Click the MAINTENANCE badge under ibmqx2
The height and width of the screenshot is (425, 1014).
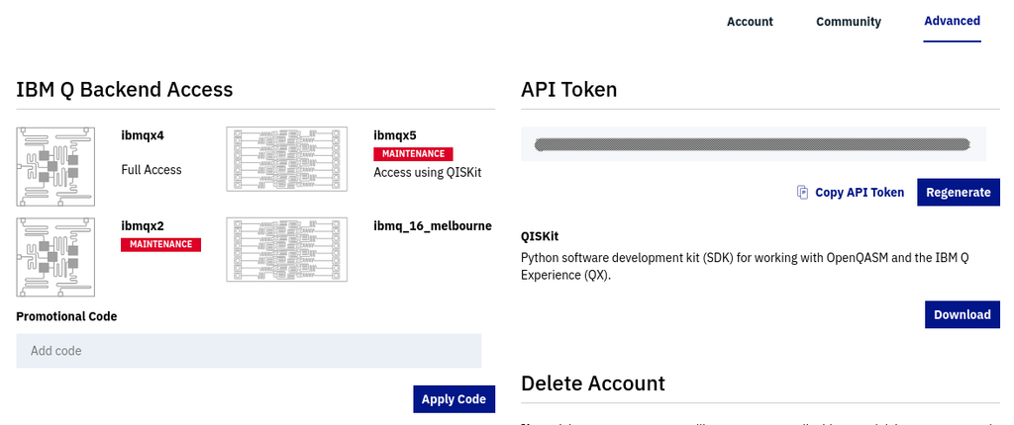tap(161, 244)
